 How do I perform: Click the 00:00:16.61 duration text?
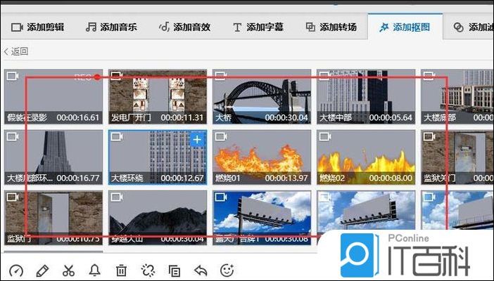pyautogui.click(x=78, y=118)
